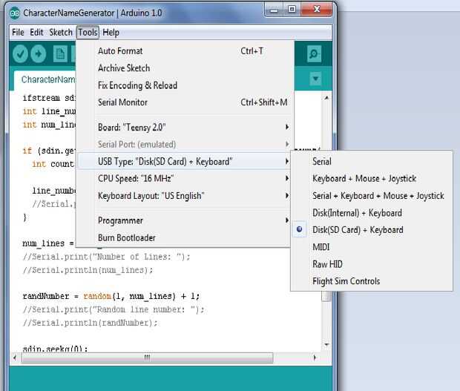The height and width of the screenshot is (391, 460).
Task: Click the New sketch page icon
Action: 60,54
